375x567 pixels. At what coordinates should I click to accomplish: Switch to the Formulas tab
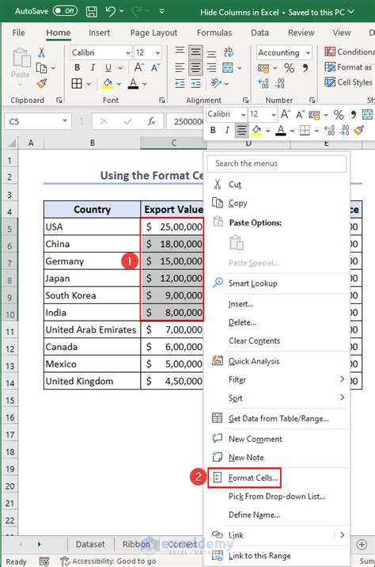[214, 32]
